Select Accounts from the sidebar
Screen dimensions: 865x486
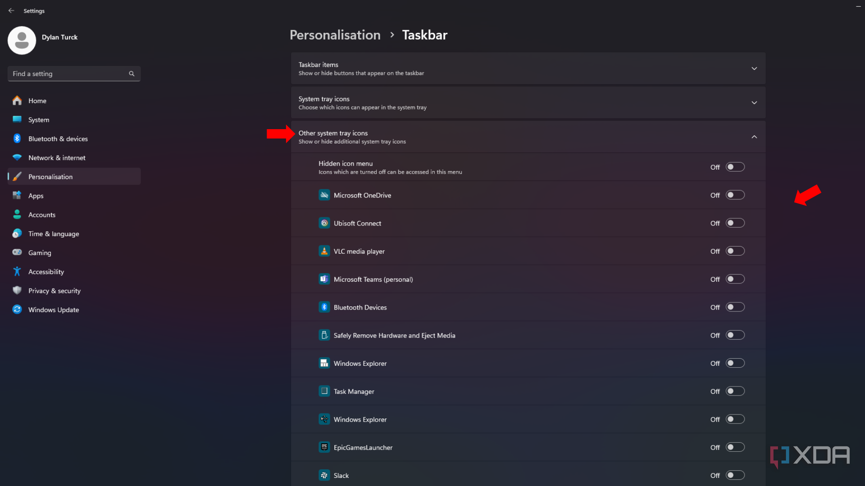42,215
